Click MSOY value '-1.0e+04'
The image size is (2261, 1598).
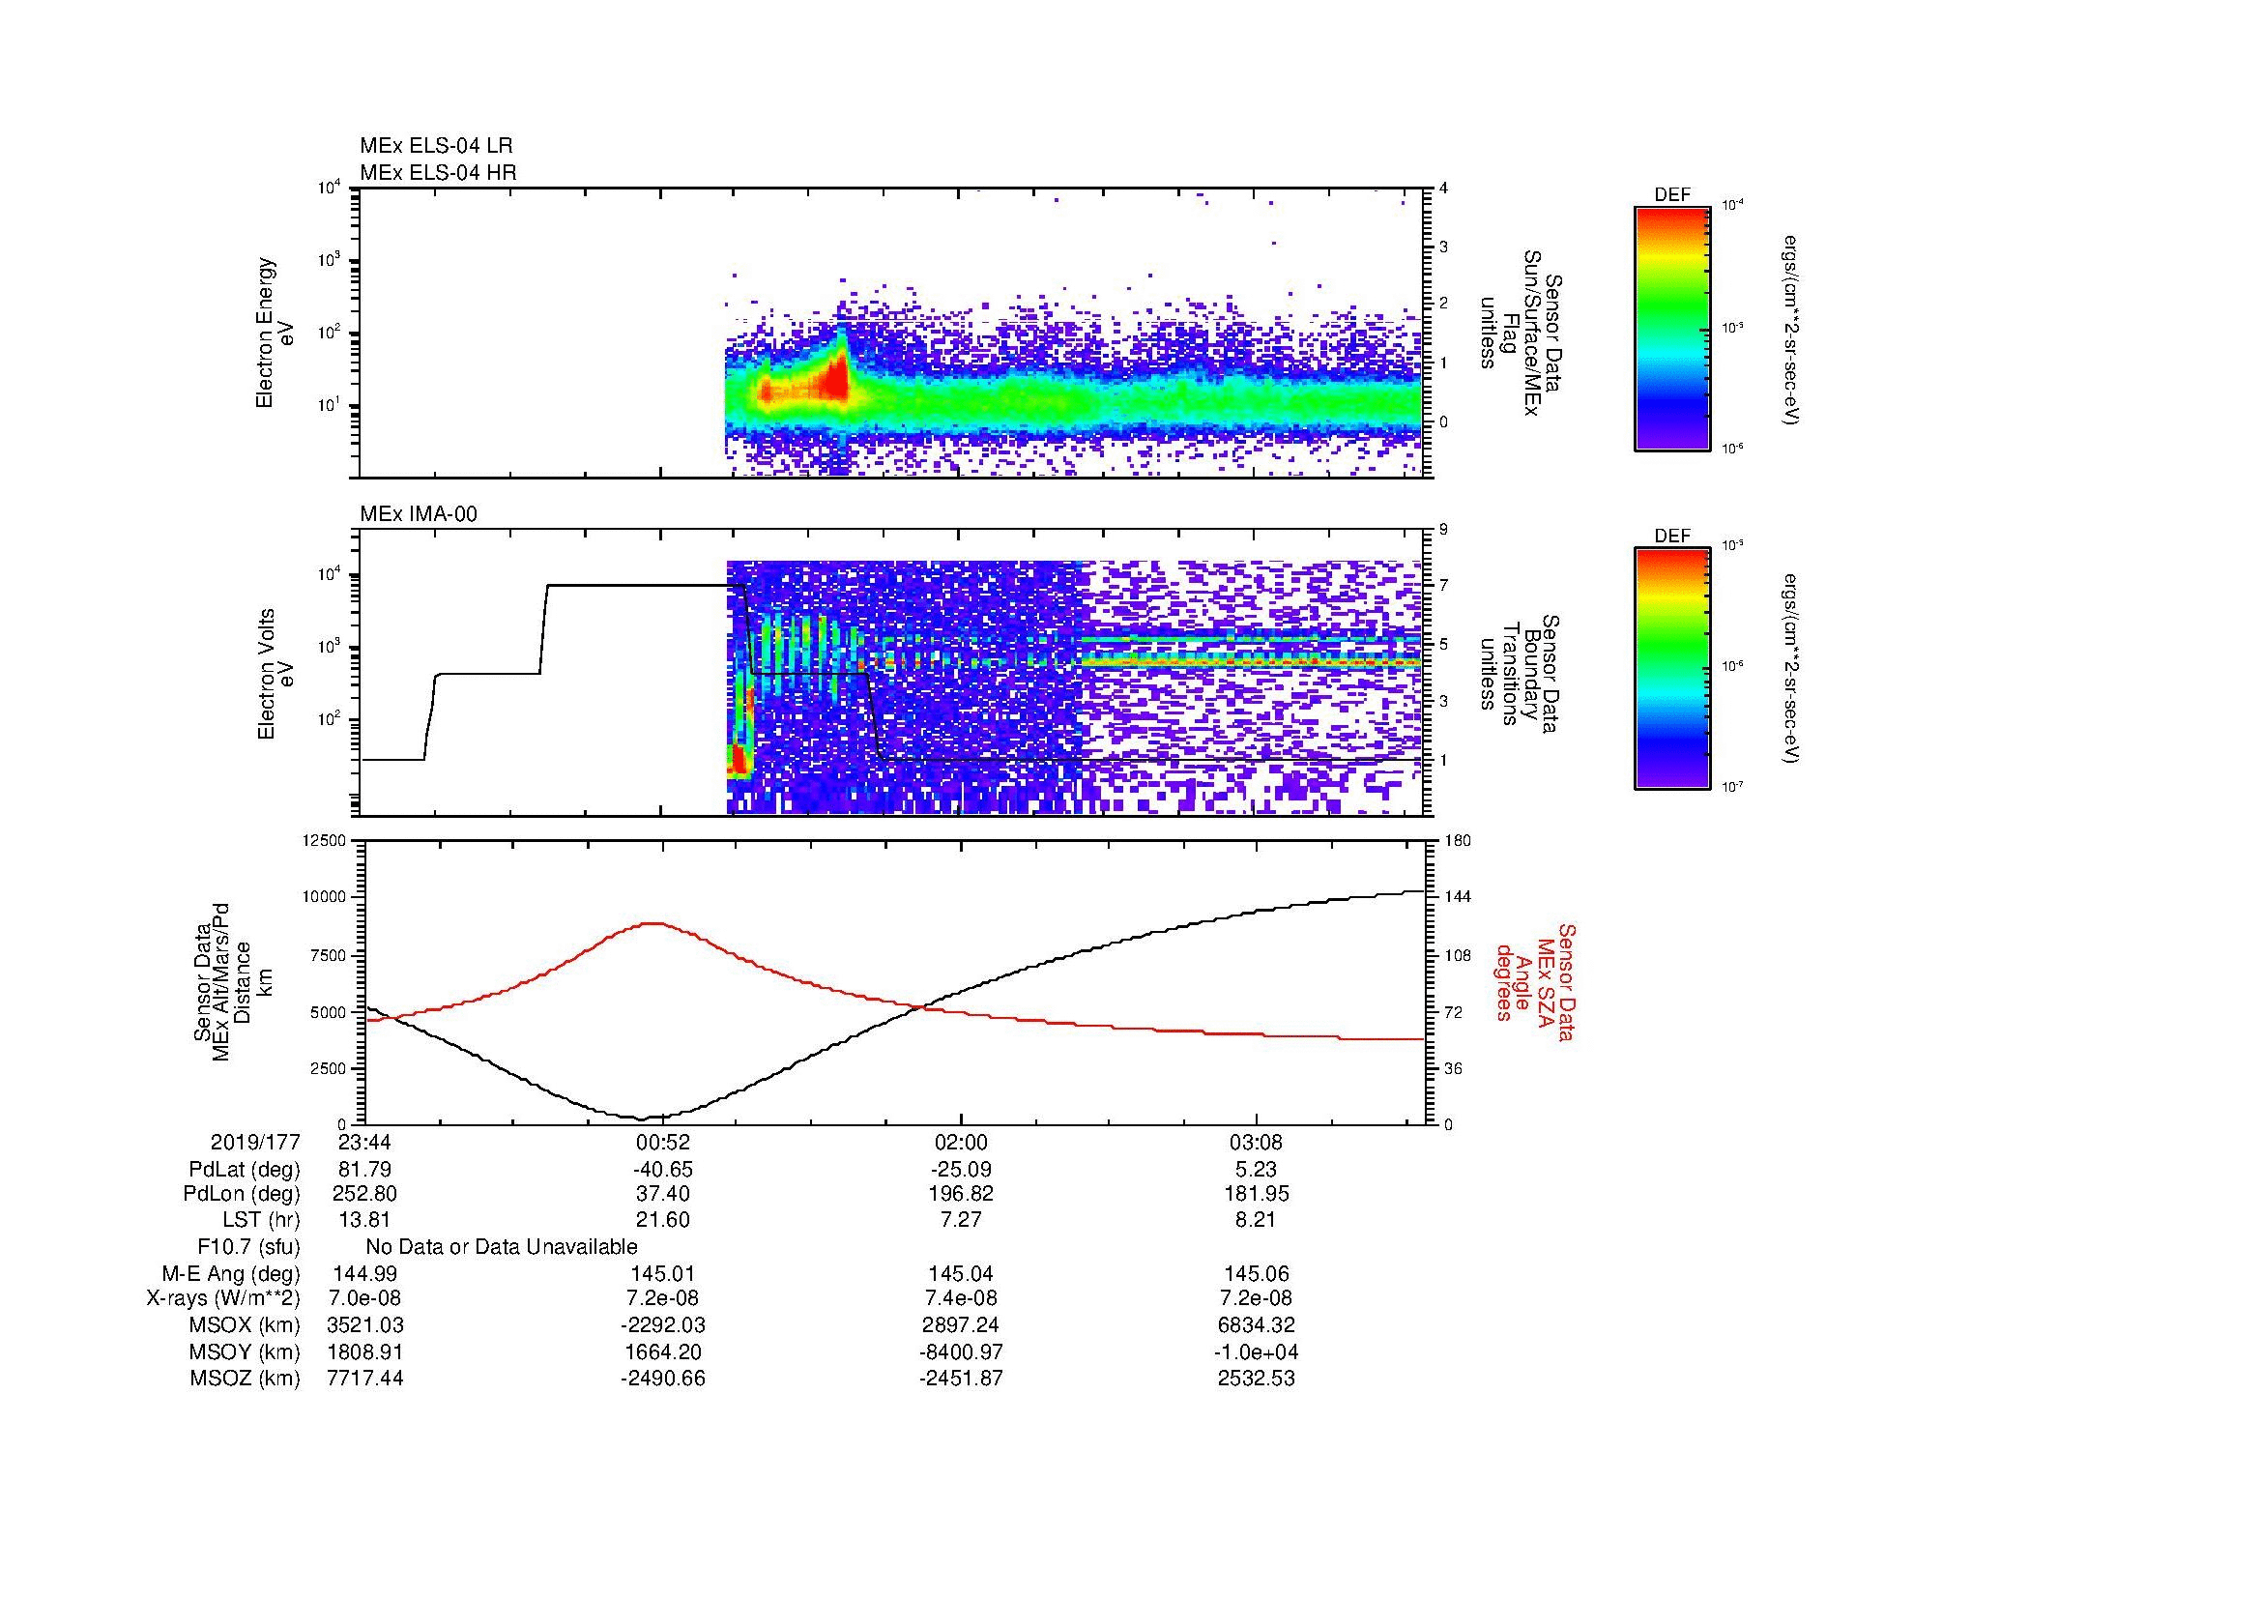(x=1257, y=1352)
